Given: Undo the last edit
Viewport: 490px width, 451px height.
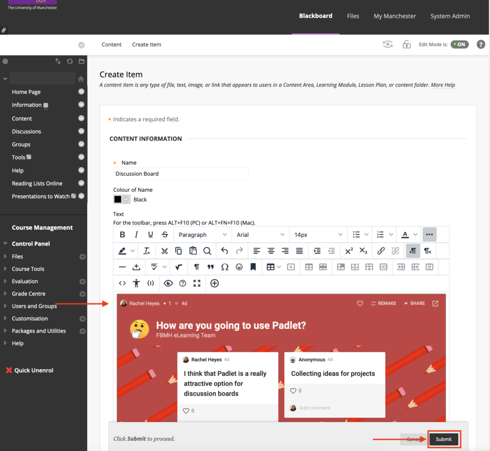Looking at the screenshot, I should coord(224,251).
